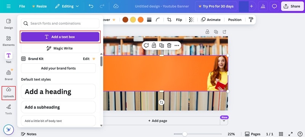The image size is (305, 137).
Task: Add a subheading text style
Action: [58, 107]
